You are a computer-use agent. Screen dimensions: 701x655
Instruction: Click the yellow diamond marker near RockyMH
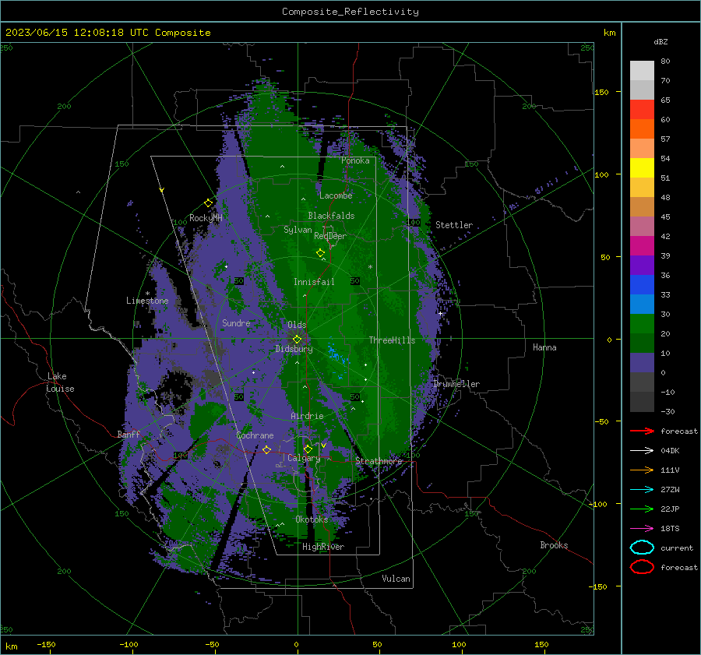[x=208, y=203]
